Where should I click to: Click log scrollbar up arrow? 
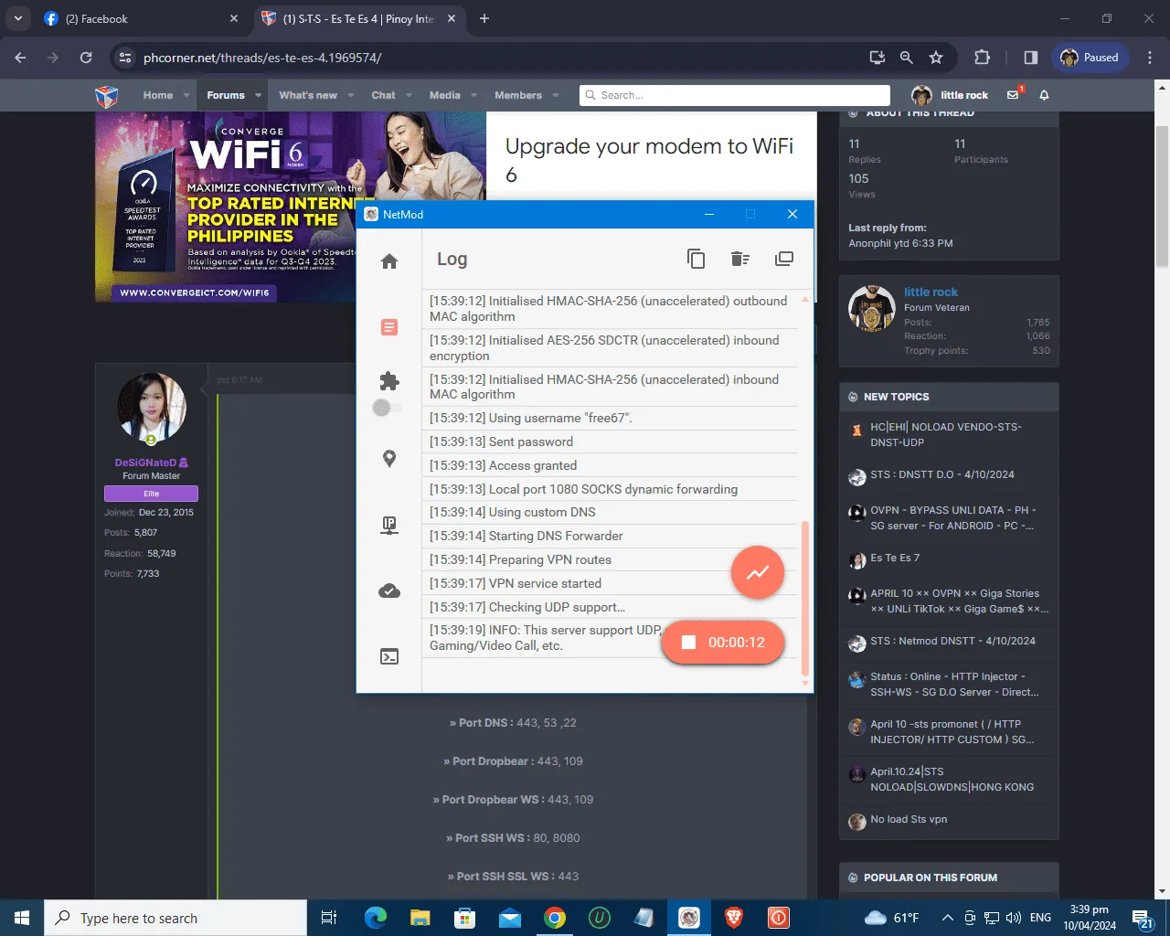point(805,299)
